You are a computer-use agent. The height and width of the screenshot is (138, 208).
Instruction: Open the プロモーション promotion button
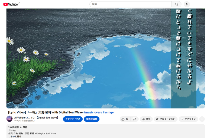(x=165, y=119)
